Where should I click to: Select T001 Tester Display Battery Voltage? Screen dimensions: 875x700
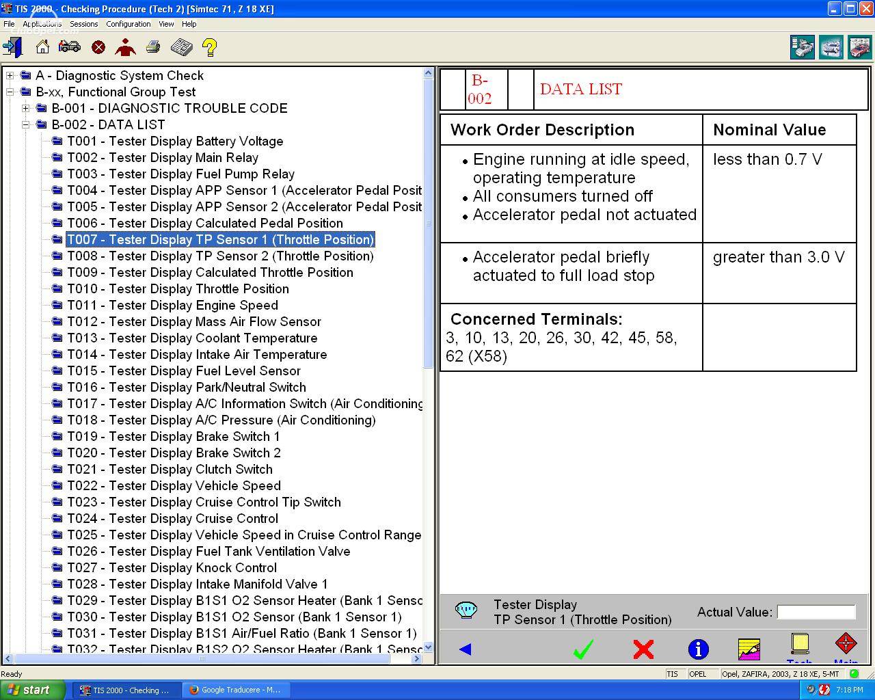[x=175, y=141]
